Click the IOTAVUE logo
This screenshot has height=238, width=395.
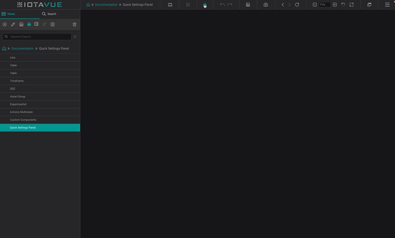(x=39, y=4)
